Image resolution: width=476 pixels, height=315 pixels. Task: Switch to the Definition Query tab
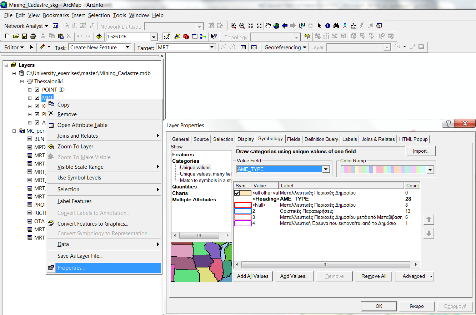click(321, 139)
